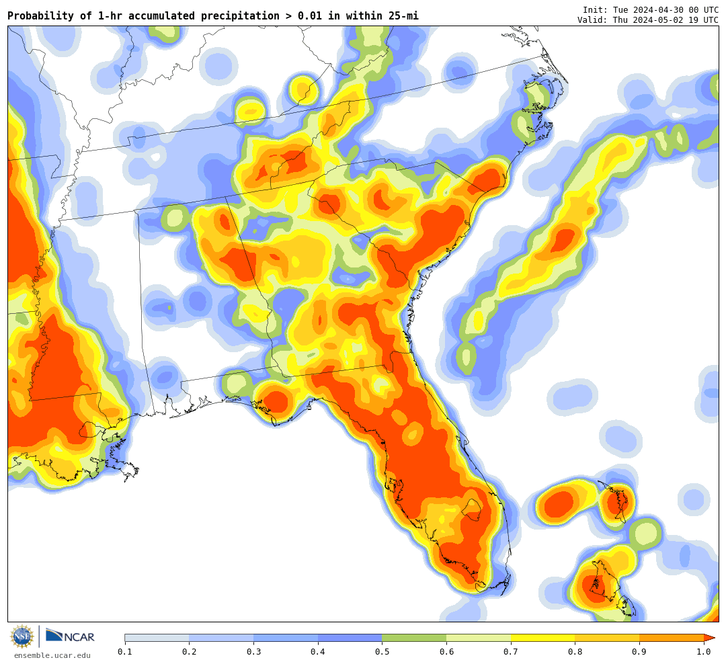Open the ensemble.ucar.edu link text
The width and height of the screenshot is (726, 664).
point(52,655)
